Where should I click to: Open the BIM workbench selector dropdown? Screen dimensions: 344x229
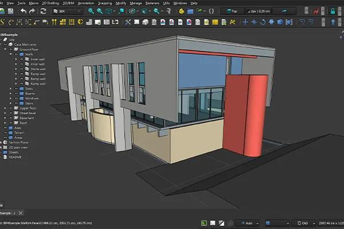[67, 11]
